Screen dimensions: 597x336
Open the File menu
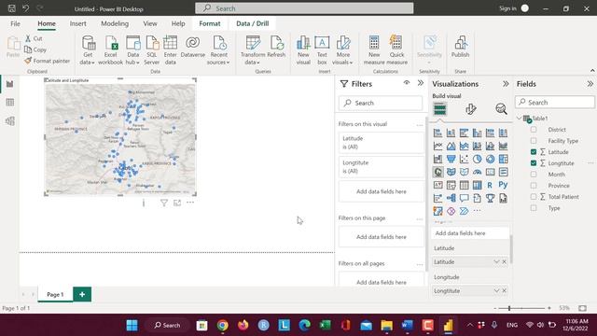pyautogui.click(x=15, y=23)
